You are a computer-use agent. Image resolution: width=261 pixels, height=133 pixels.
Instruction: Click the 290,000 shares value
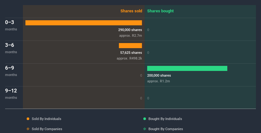click(130, 30)
